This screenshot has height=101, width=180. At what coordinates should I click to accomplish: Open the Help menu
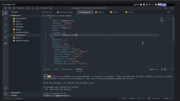51,8
